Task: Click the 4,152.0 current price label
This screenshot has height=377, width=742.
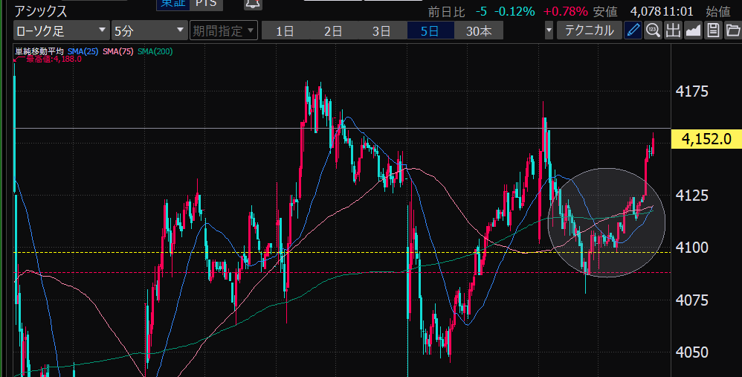Action: (706, 139)
